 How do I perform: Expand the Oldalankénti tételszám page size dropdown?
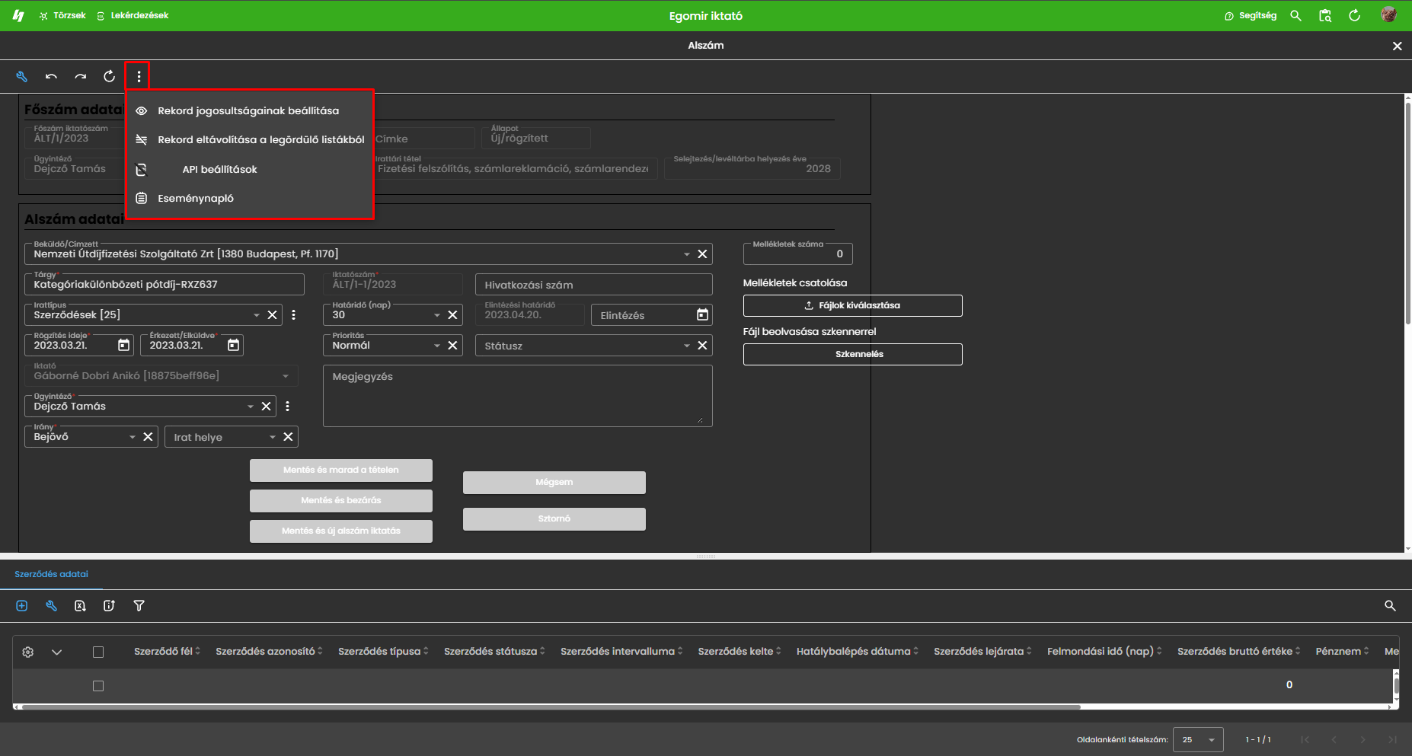click(x=1211, y=740)
